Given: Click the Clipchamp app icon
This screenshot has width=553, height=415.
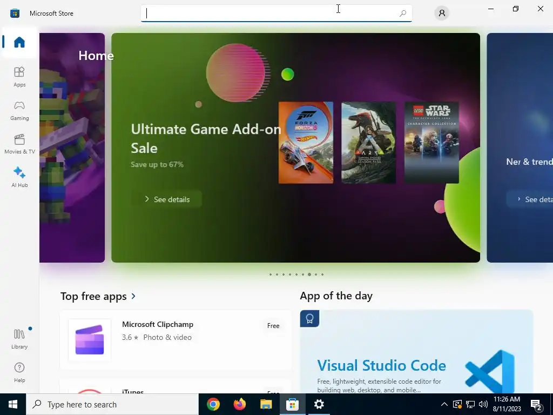Looking at the screenshot, I should (90, 340).
